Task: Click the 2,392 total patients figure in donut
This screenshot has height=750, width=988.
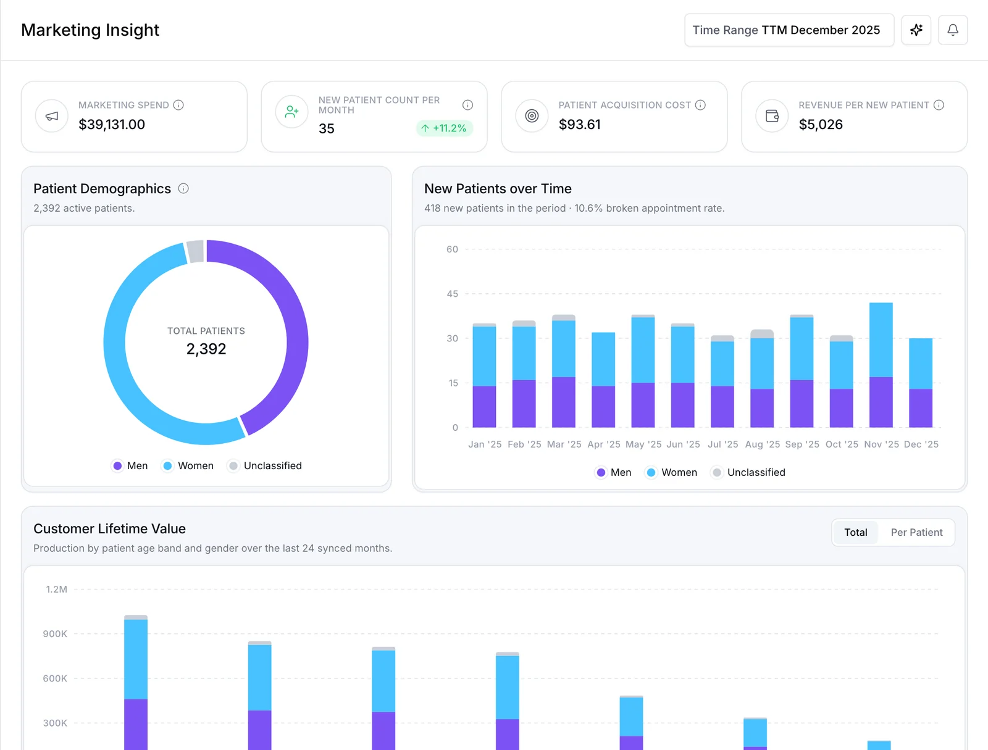Action: [206, 349]
